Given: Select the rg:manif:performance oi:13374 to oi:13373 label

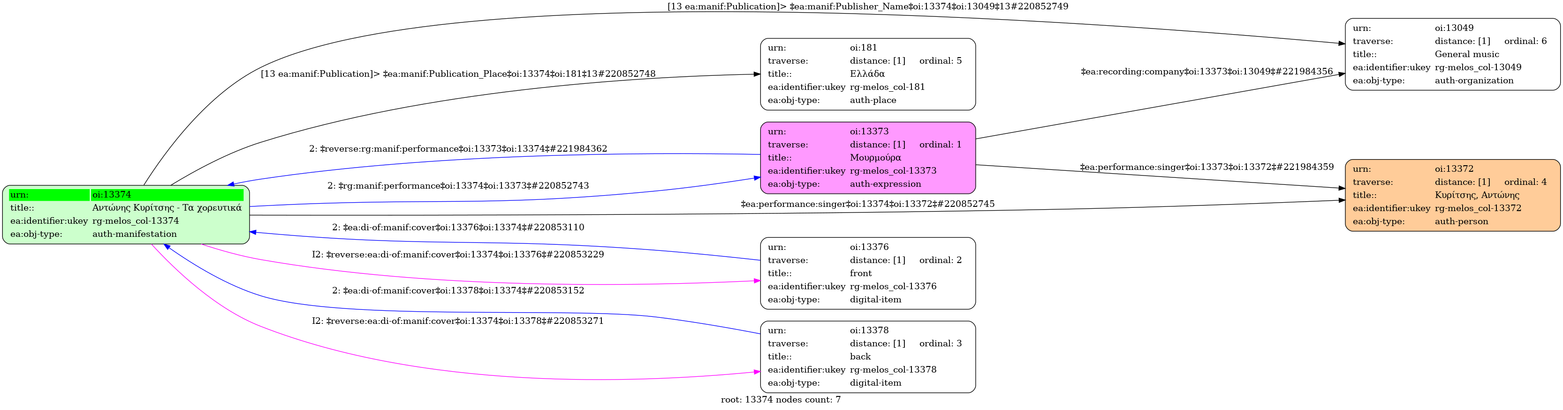Looking at the screenshot, I should pos(458,186).
